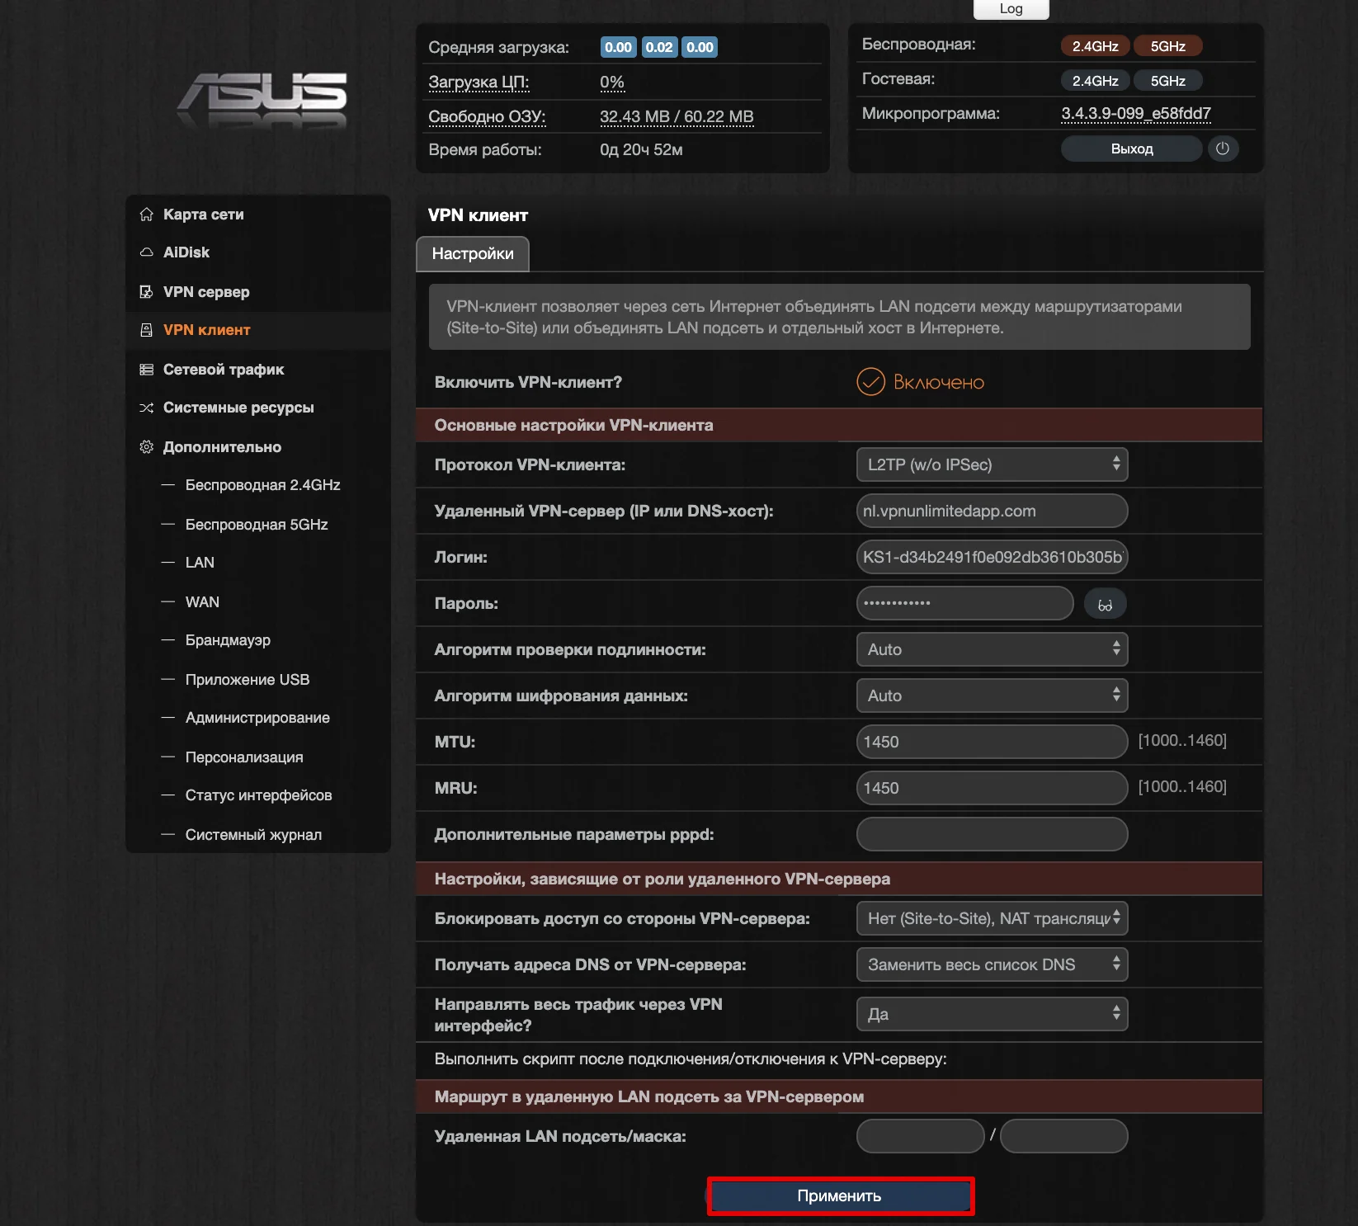Click the cloud icon beside AiDisk
Screen dimensions: 1358x1226
point(146,252)
